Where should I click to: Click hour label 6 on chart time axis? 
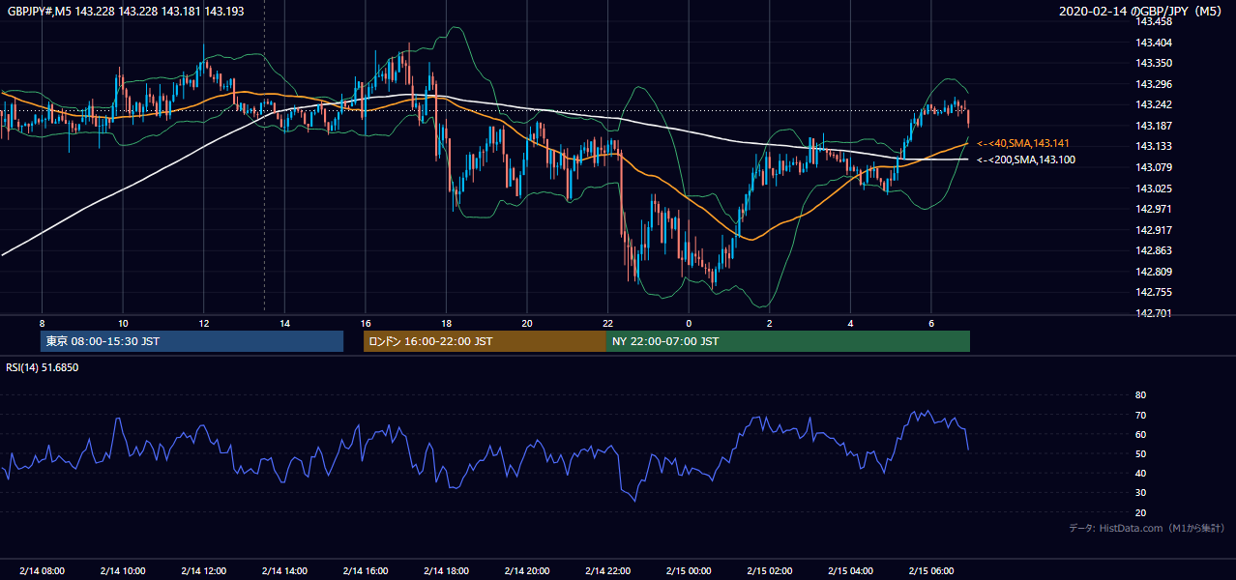click(930, 323)
